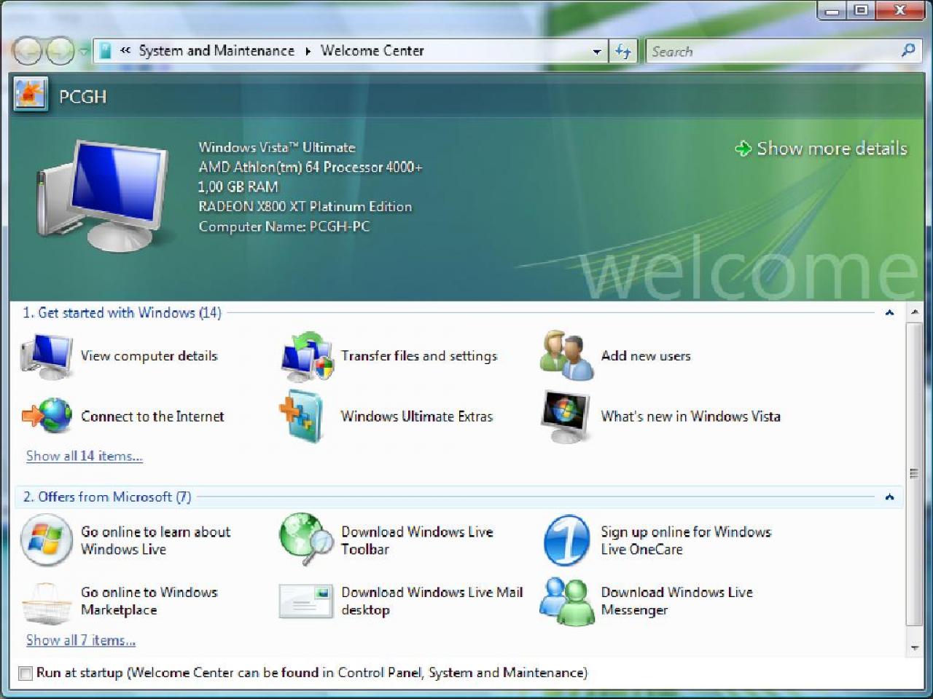
Task: Click the PCGH user account picture
Action: 30,95
